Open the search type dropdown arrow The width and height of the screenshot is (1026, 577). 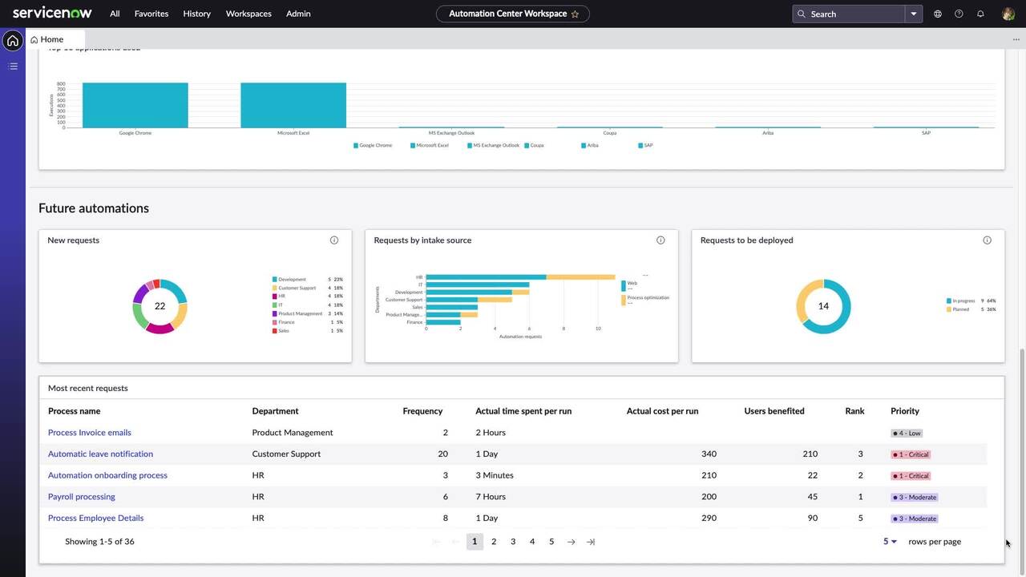[x=913, y=14]
